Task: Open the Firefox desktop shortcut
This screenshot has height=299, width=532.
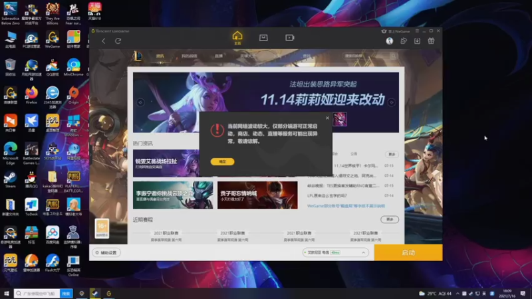Action: (31, 95)
